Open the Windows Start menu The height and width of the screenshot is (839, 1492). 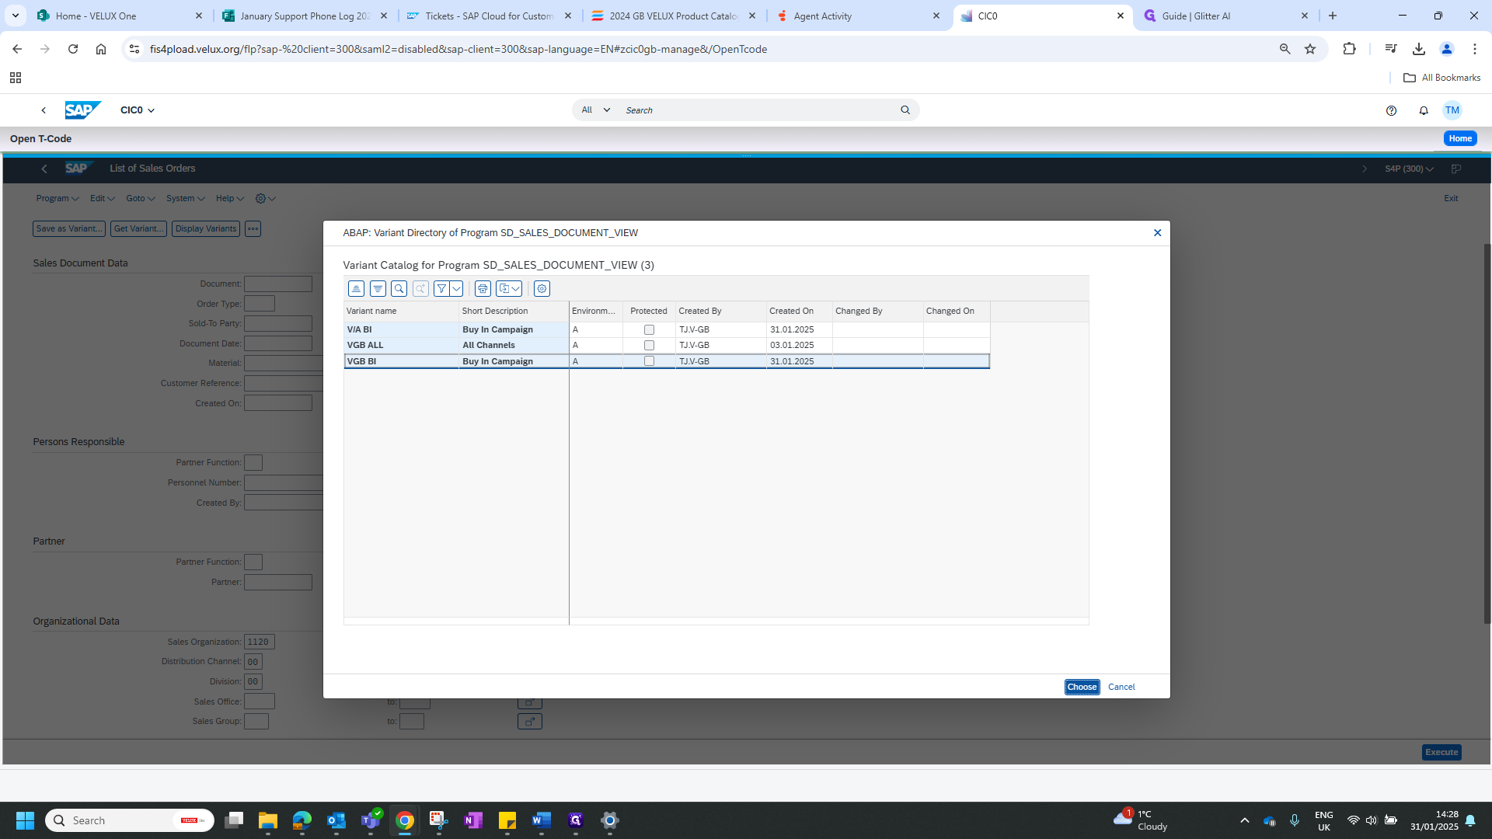(x=25, y=820)
